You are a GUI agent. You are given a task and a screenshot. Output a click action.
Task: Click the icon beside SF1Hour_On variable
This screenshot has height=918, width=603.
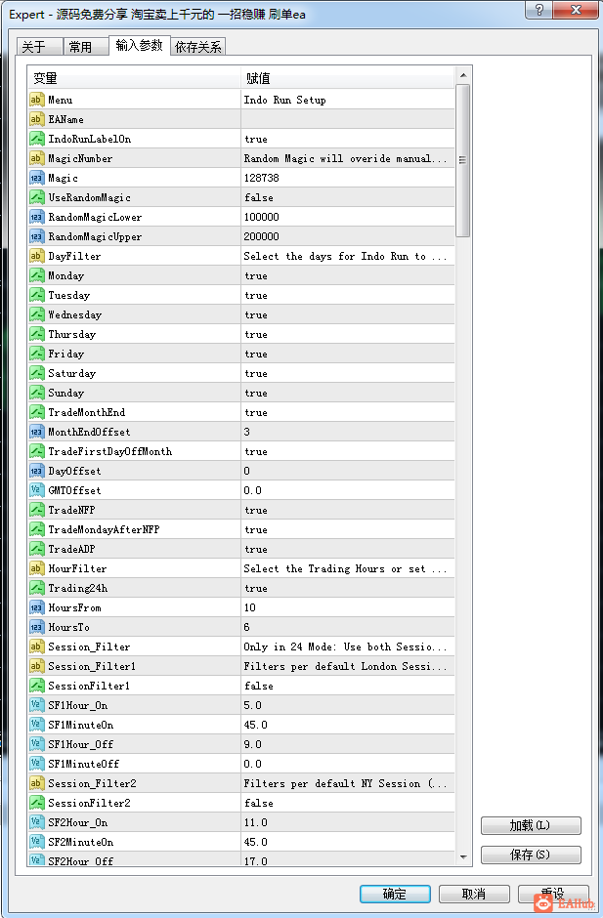(x=36, y=705)
